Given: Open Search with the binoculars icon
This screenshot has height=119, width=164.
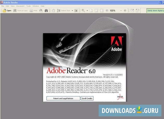Looking at the screenshot, I should pos(46,11).
